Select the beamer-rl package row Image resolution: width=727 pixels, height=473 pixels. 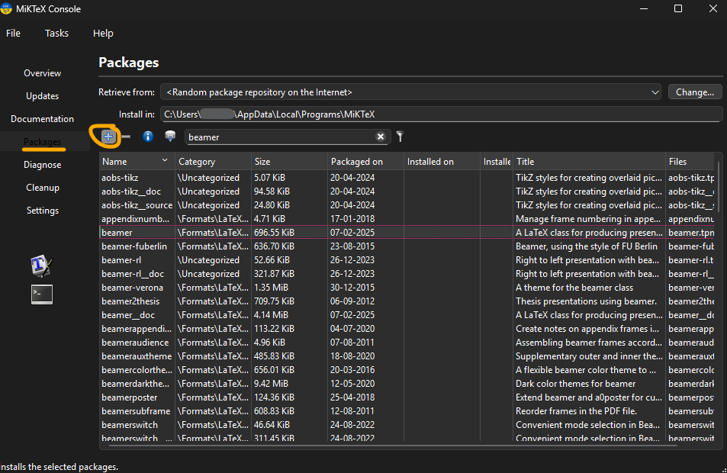click(407, 260)
